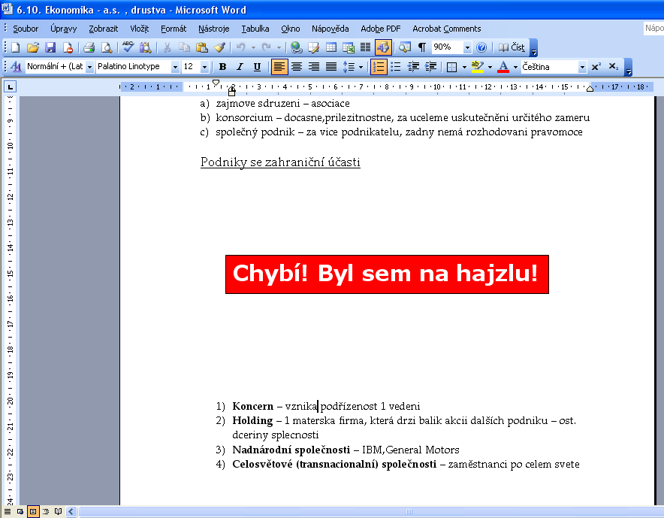Screen dimensions: 664x518
Task: Open Styles and Formatting pane icon
Action: coord(16,67)
